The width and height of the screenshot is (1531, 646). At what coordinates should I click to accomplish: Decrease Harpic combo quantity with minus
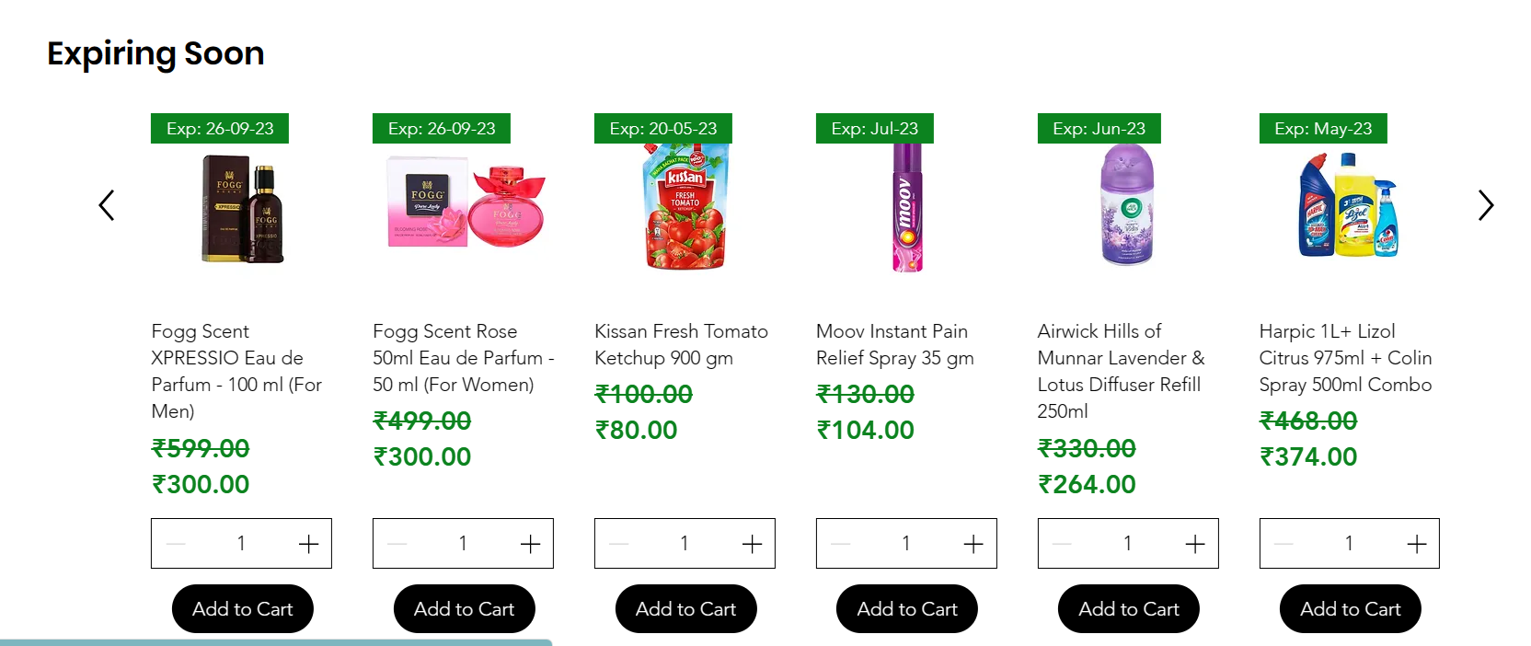click(x=1284, y=544)
